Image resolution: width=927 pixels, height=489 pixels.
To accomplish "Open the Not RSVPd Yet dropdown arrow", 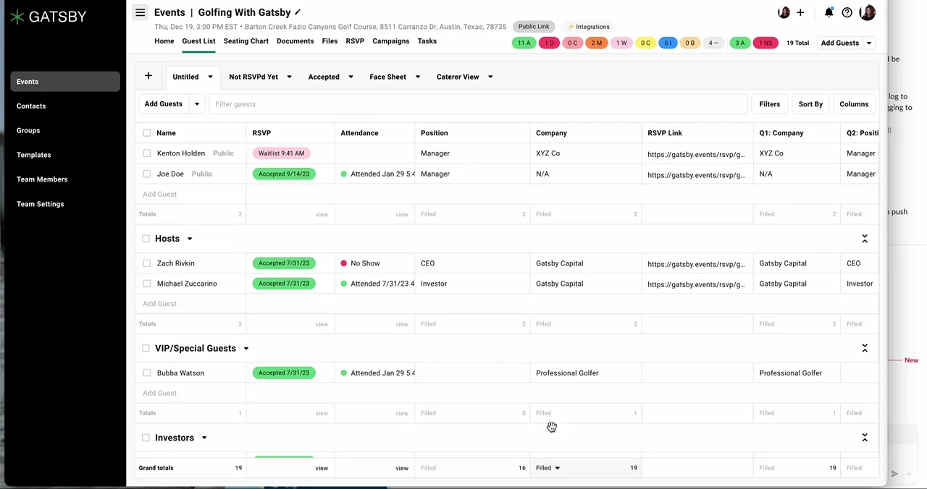I will [x=289, y=77].
